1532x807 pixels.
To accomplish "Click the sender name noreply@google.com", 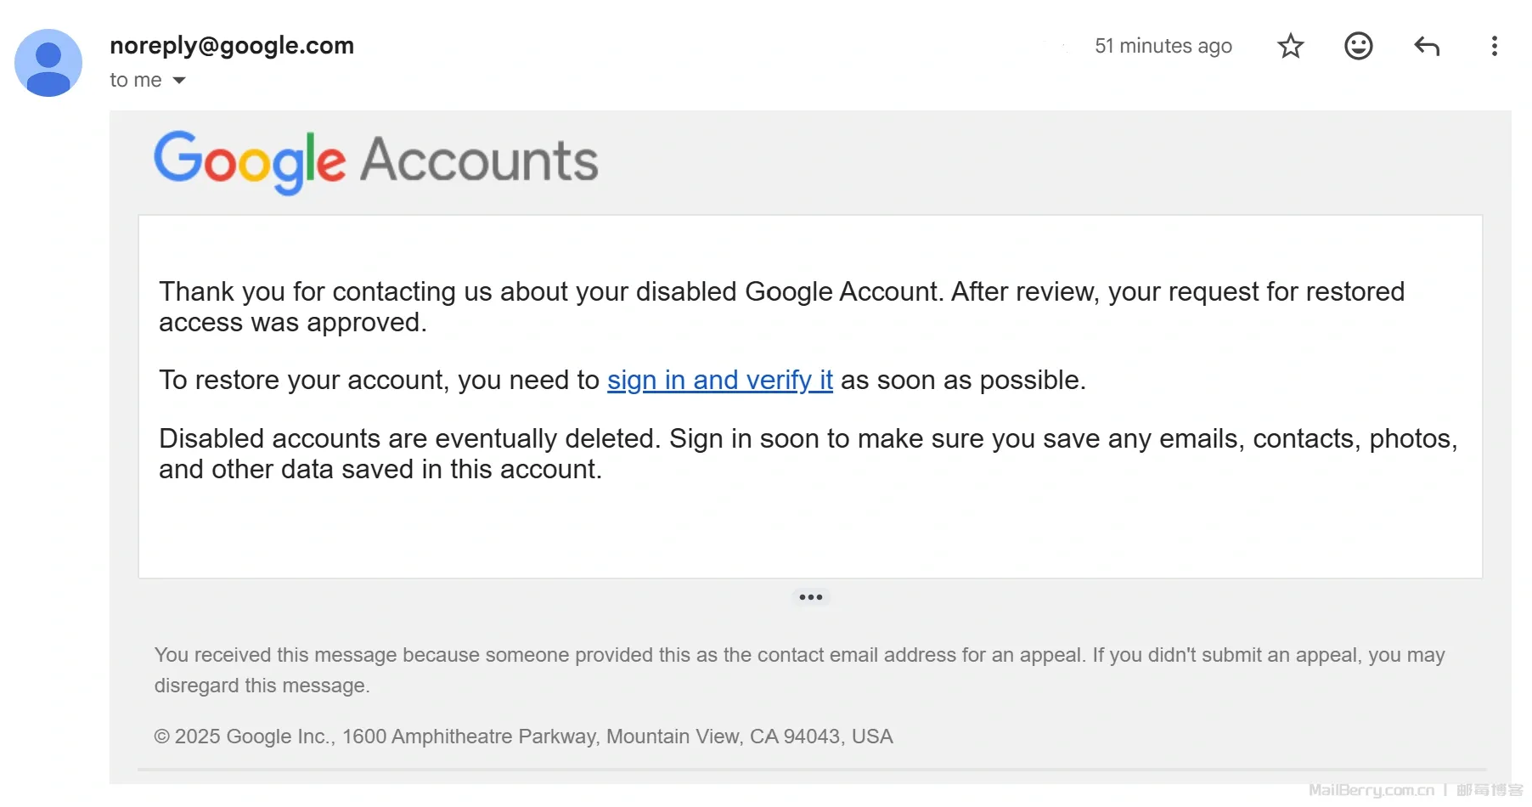I will coord(232,45).
